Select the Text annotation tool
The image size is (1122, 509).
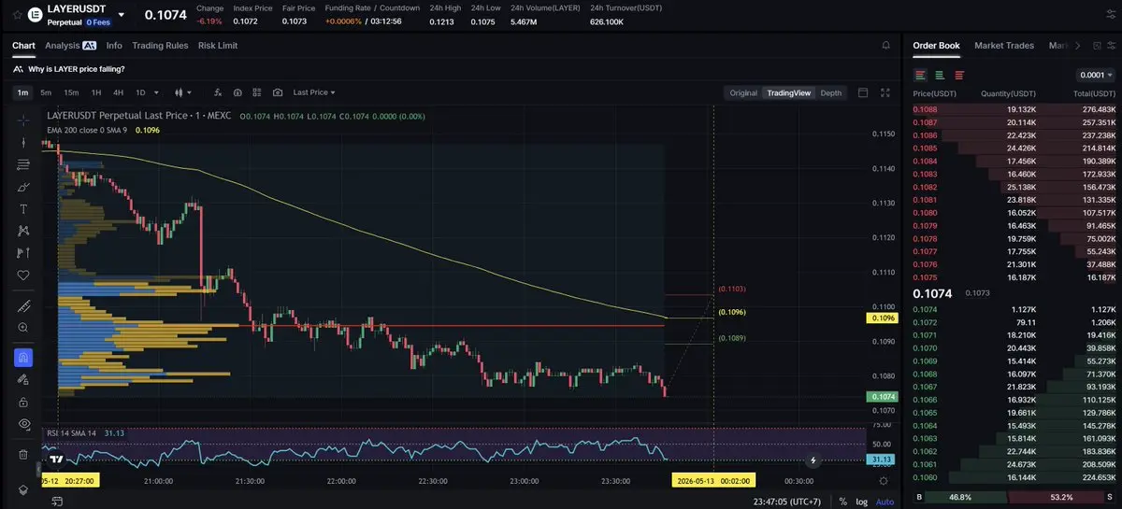23,208
